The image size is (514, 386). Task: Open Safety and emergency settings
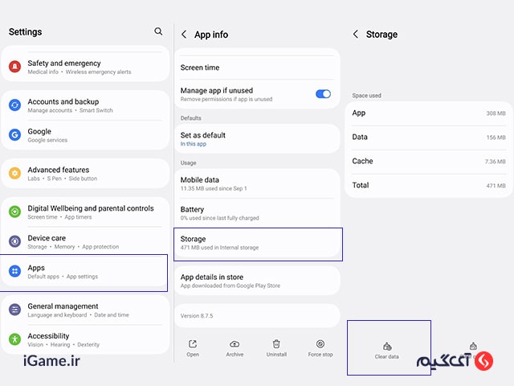point(85,67)
